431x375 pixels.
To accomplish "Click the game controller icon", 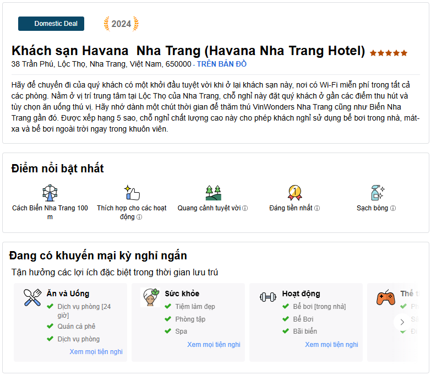I will point(385,297).
